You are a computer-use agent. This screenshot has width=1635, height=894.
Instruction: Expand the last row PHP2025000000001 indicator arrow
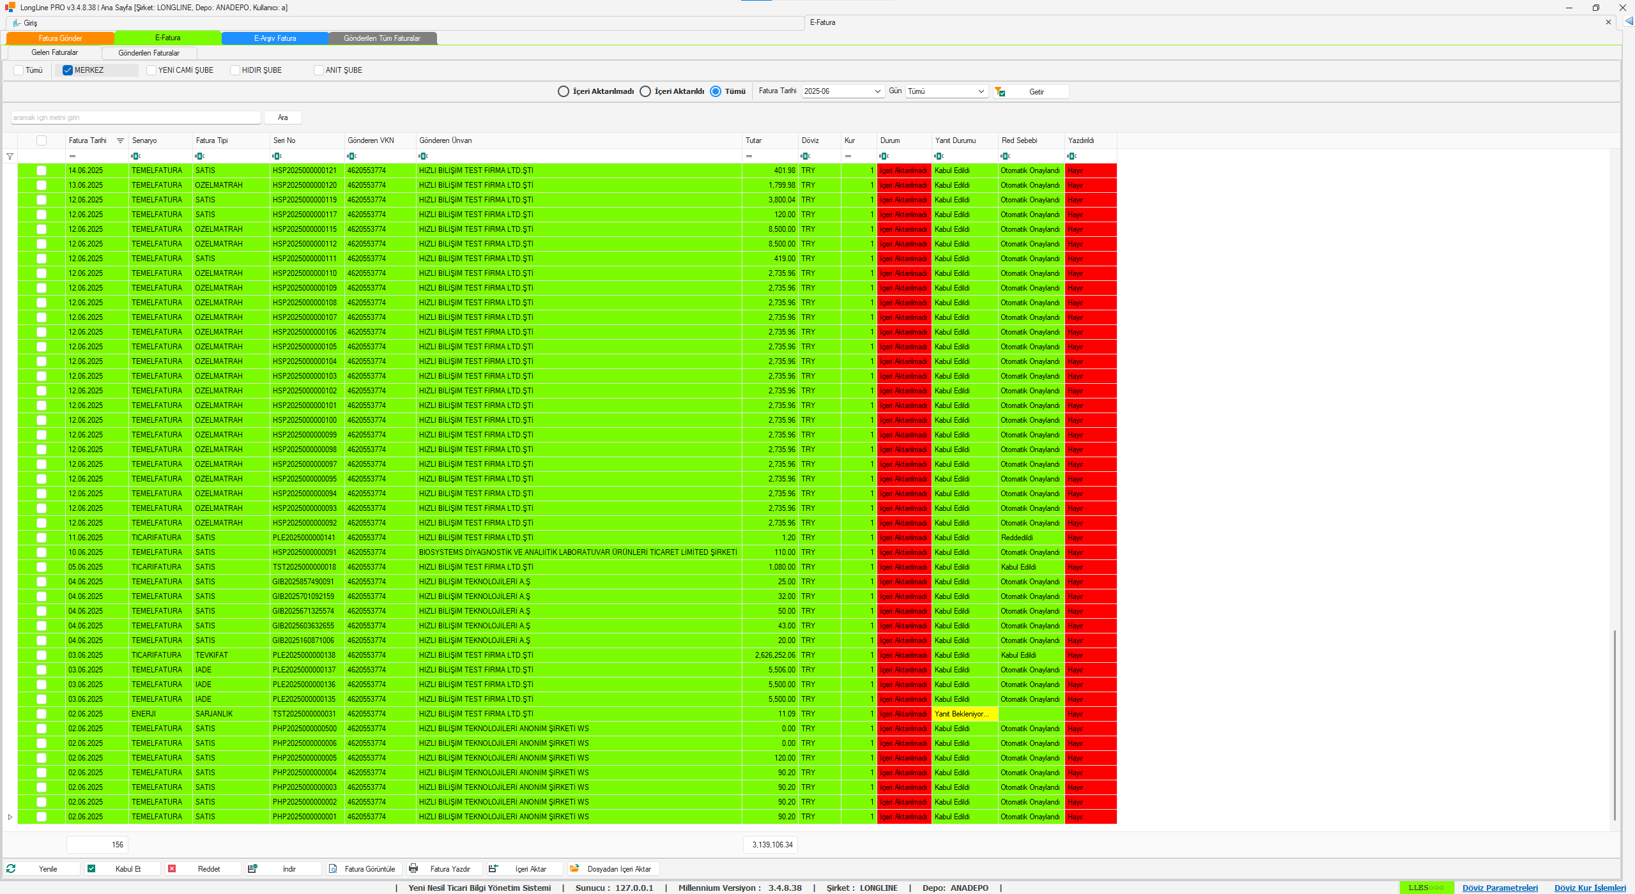[10, 817]
